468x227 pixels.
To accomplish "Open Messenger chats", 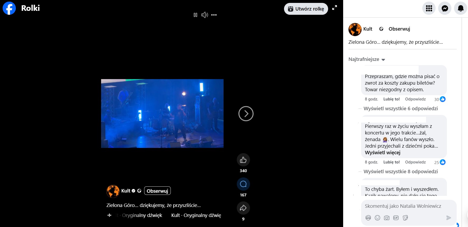I will pos(445,8).
